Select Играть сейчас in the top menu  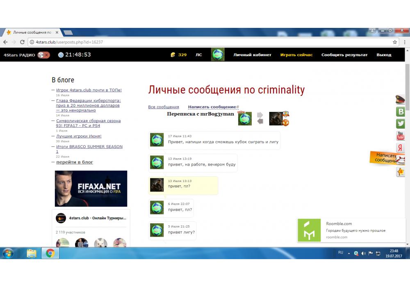point(296,55)
